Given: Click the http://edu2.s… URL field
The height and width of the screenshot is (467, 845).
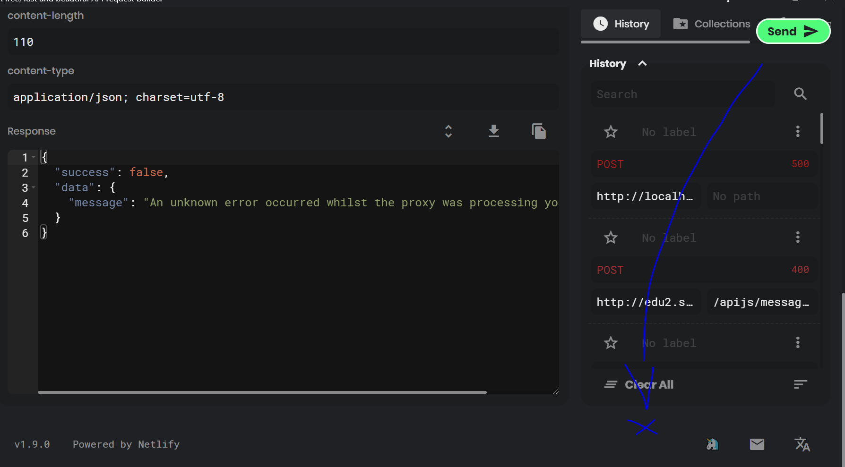Looking at the screenshot, I should (x=646, y=302).
